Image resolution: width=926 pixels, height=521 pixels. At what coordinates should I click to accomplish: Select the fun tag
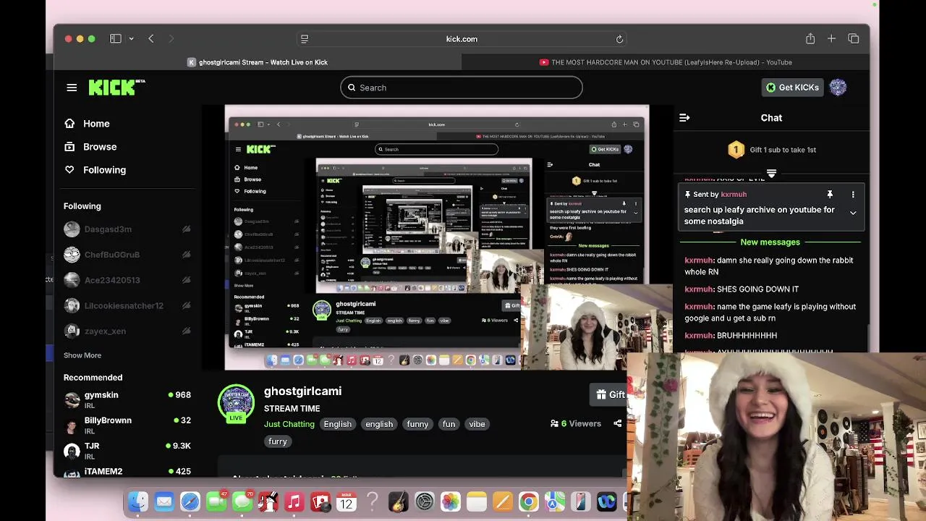449,424
